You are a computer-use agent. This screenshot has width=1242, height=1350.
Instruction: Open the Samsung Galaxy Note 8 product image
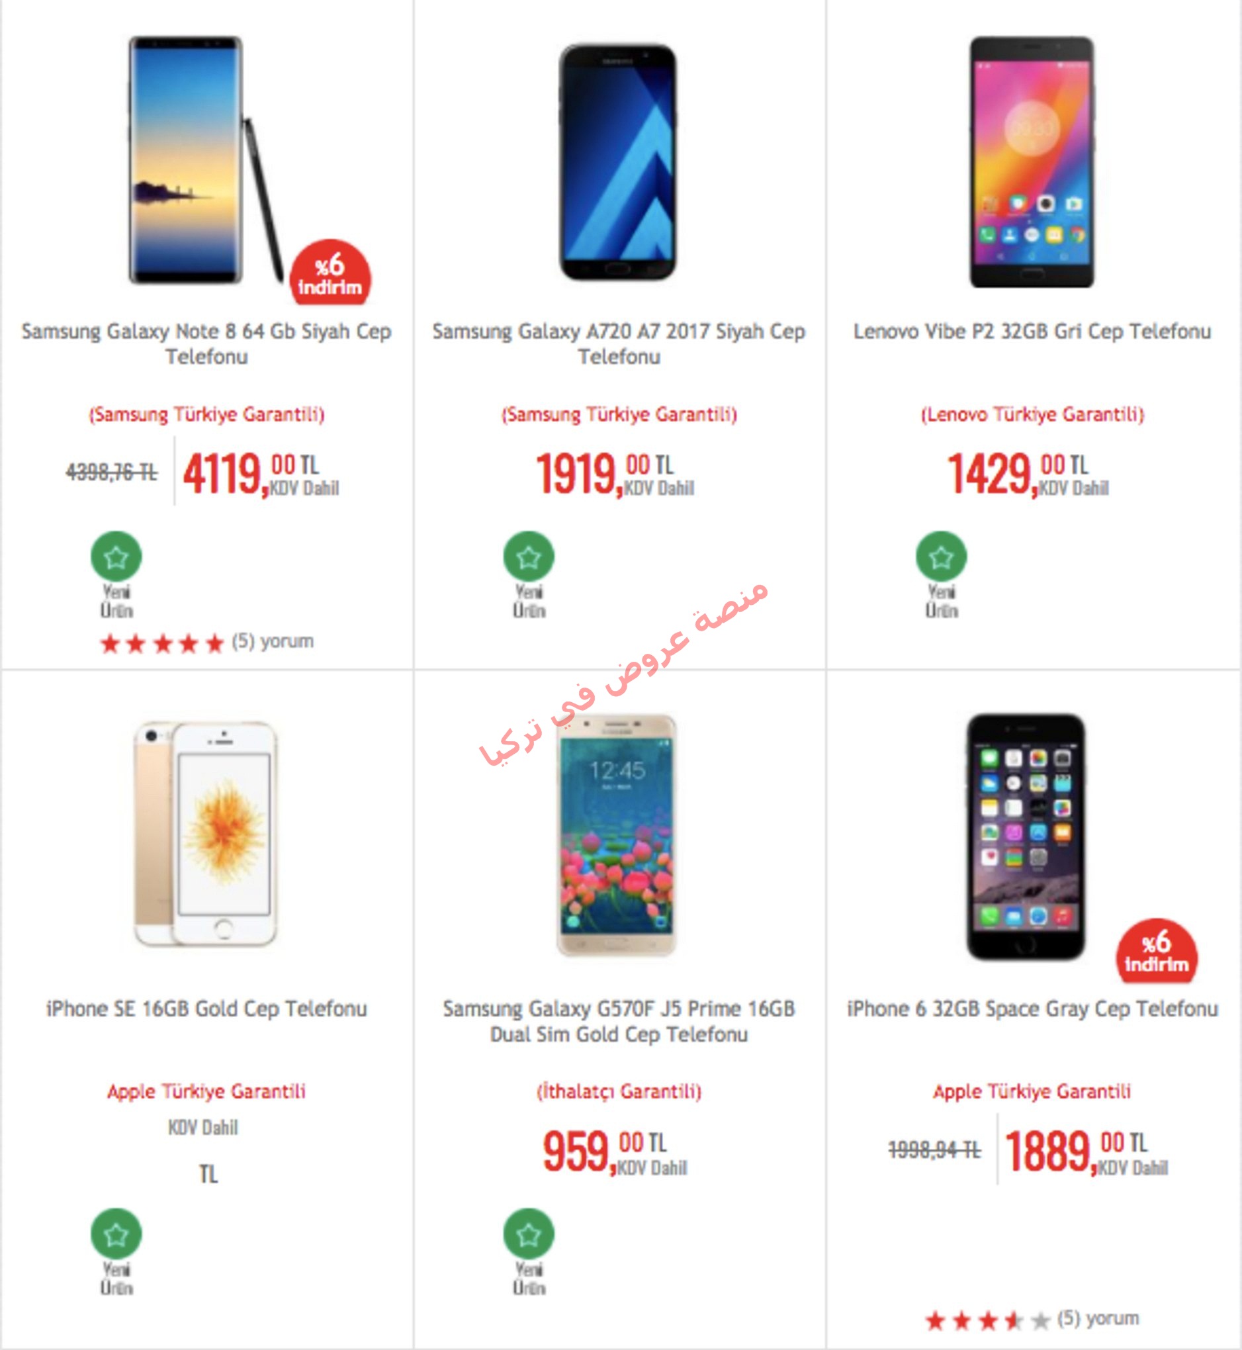[x=206, y=160]
